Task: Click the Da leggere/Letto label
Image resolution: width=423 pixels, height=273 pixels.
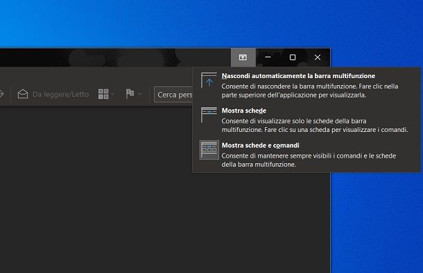Action: coord(61,95)
